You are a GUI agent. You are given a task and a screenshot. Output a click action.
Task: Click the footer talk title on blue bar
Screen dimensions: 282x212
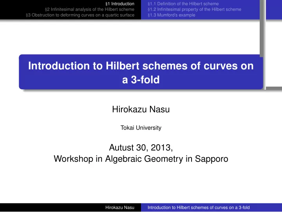(199, 208)
